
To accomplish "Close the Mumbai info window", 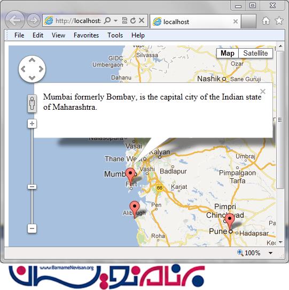I will point(263,91).
